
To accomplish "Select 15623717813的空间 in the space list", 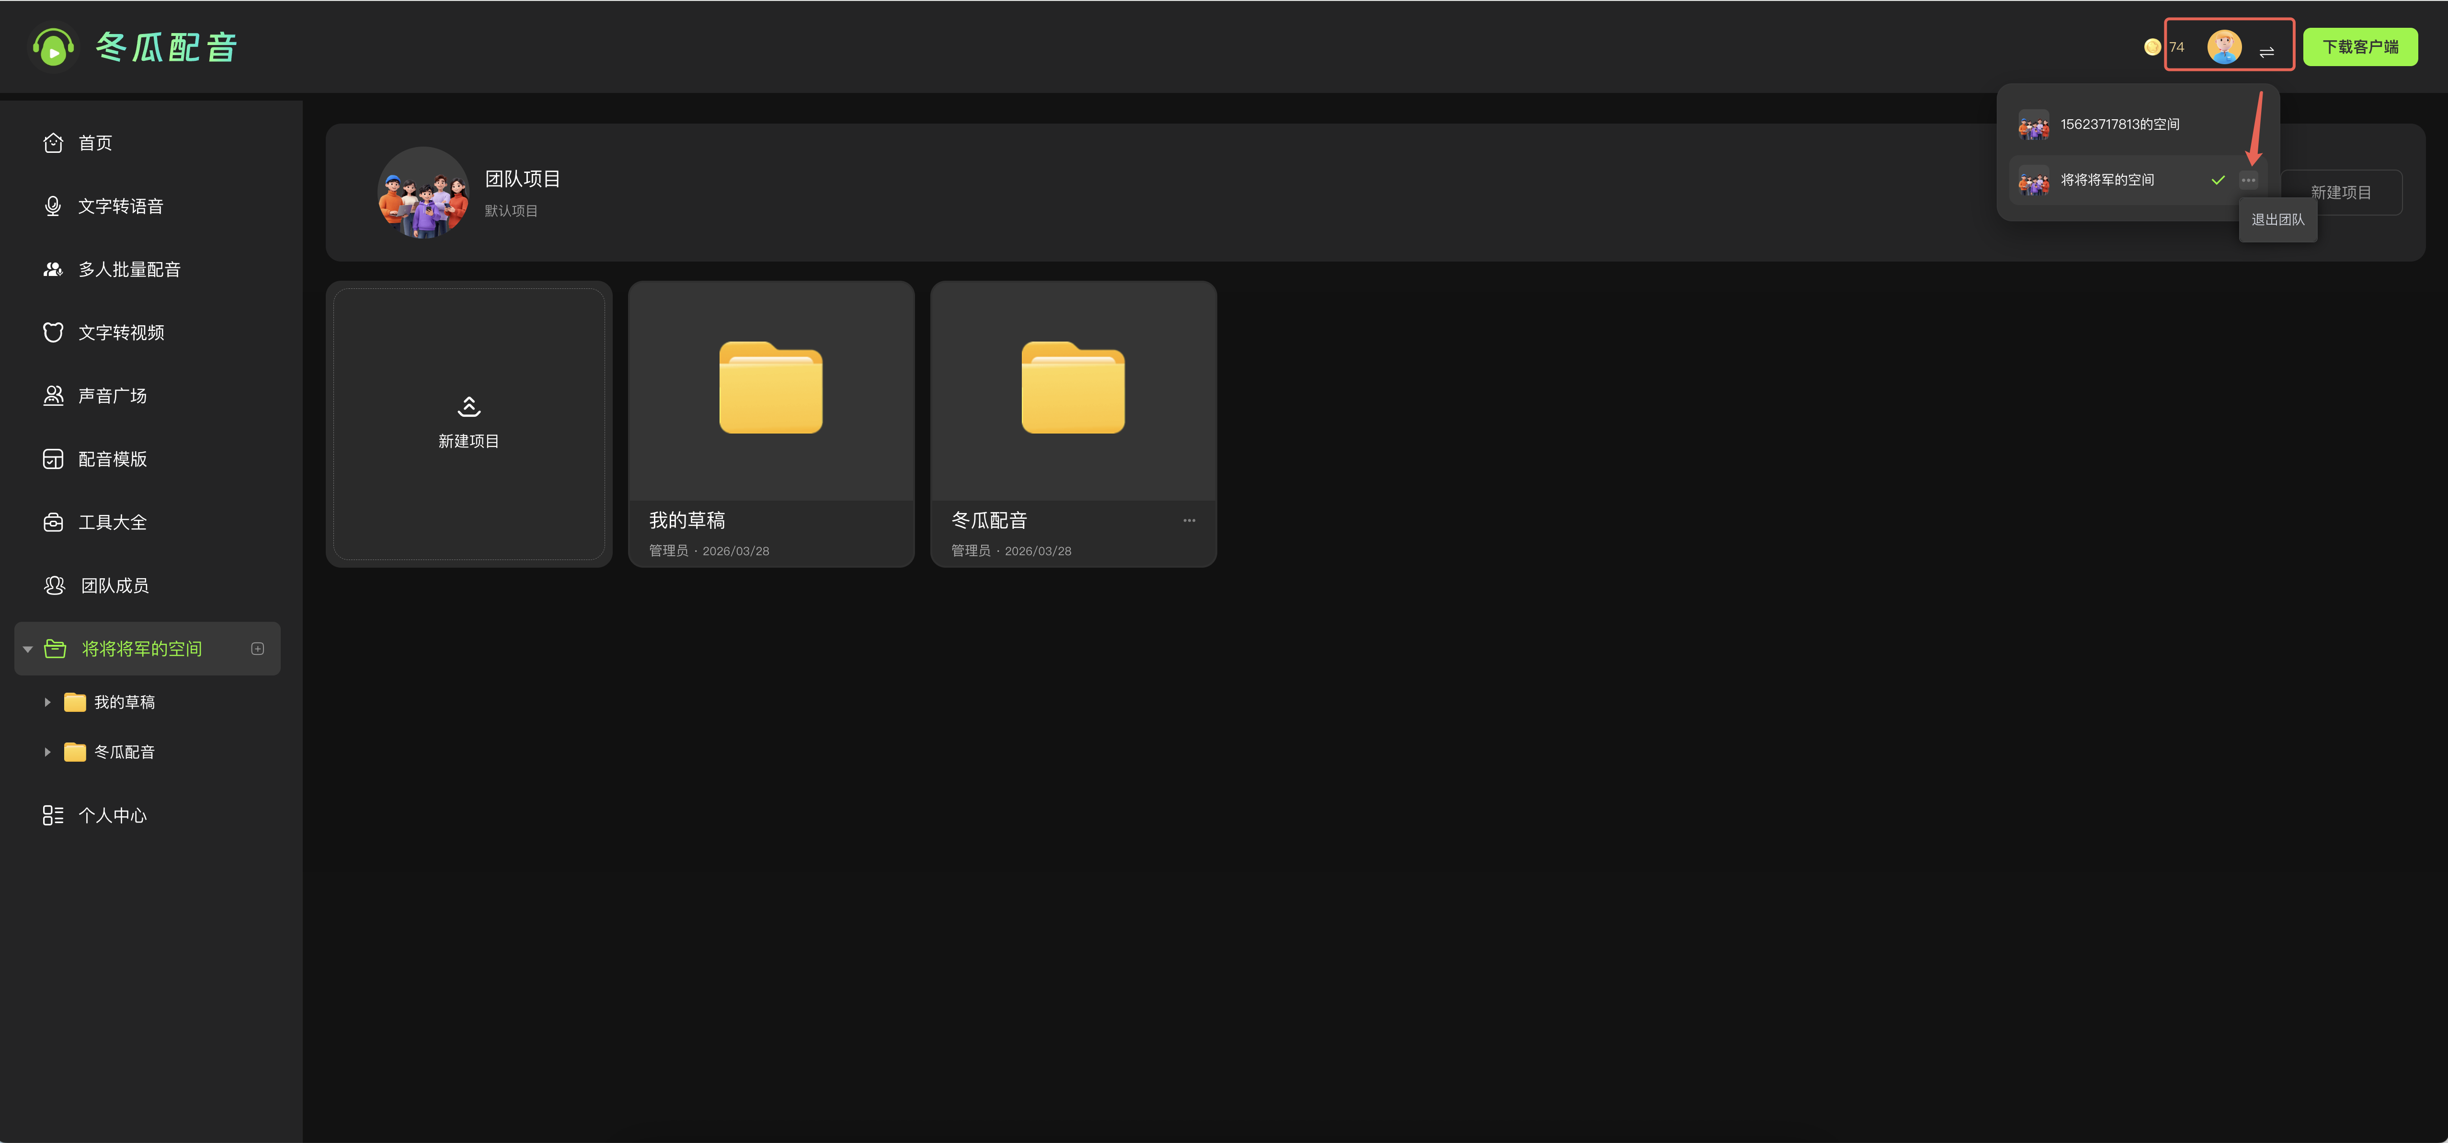I will [2119, 125].
